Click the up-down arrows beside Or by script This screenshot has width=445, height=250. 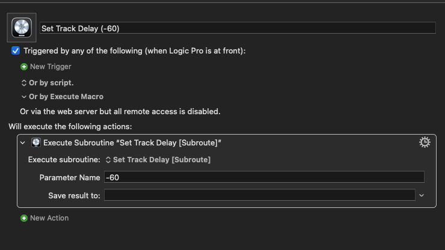coord(24,83)
